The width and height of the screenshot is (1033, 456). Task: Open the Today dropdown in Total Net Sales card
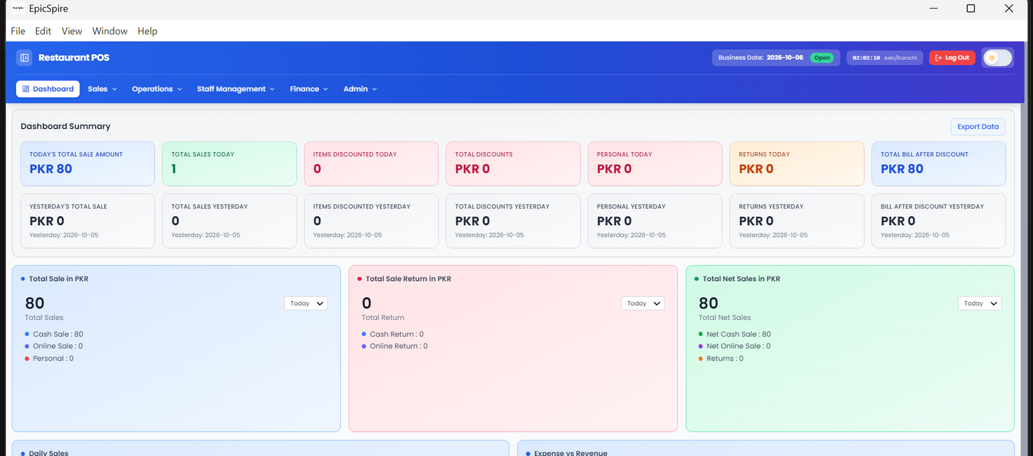[980, 303]
